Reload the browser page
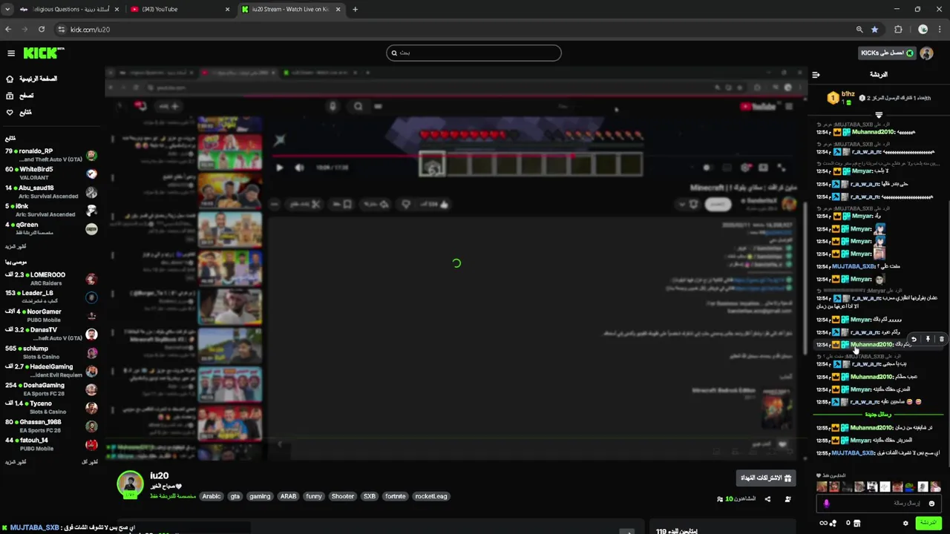Viewport: 950px width, 534px height. [42, 29]
